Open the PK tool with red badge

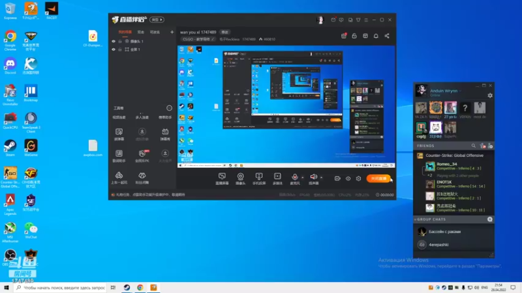(142, 156)
